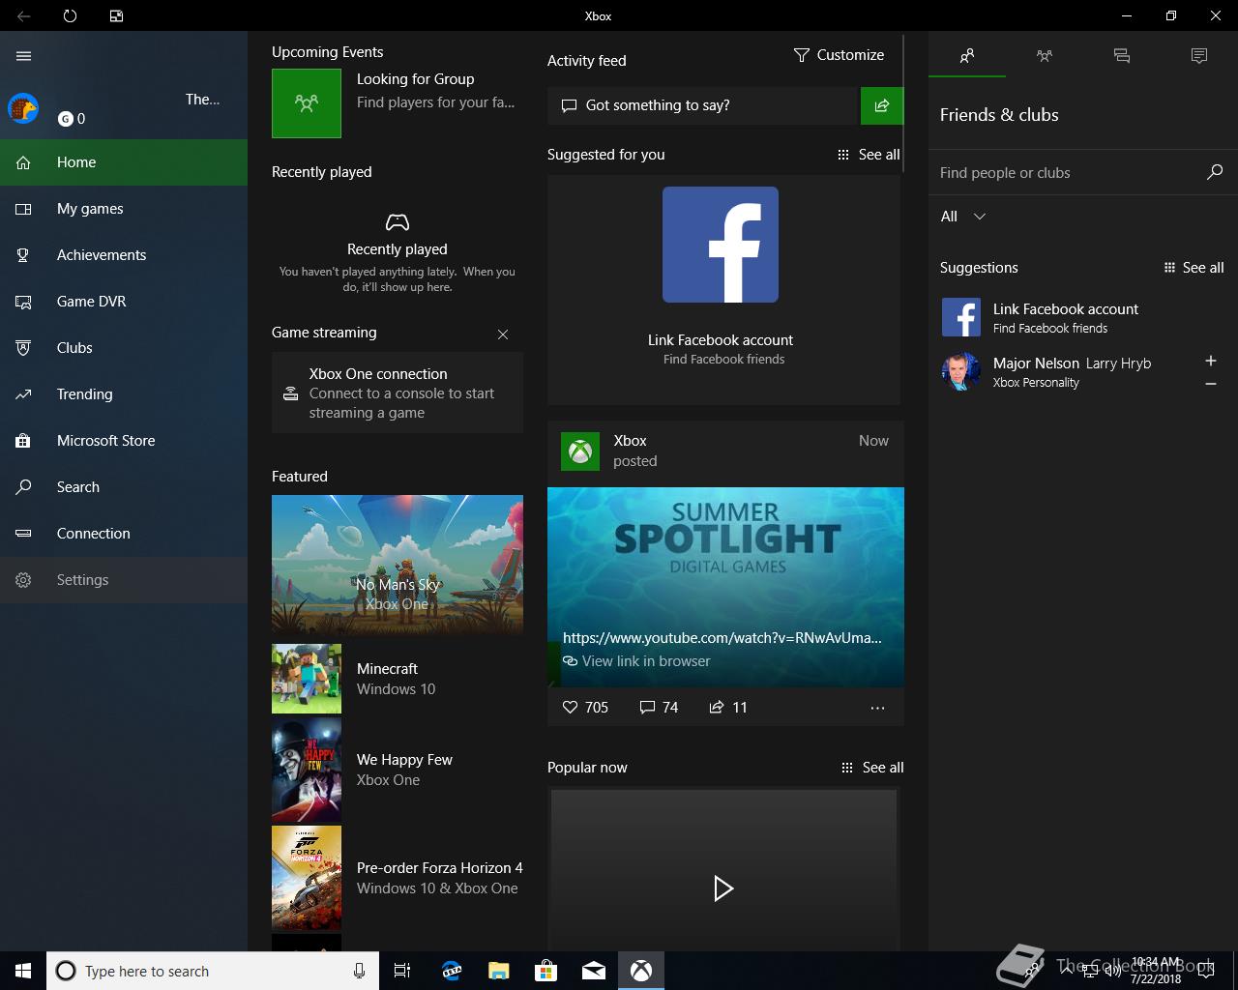Open Edge browser from taskbar

point(452,971)
